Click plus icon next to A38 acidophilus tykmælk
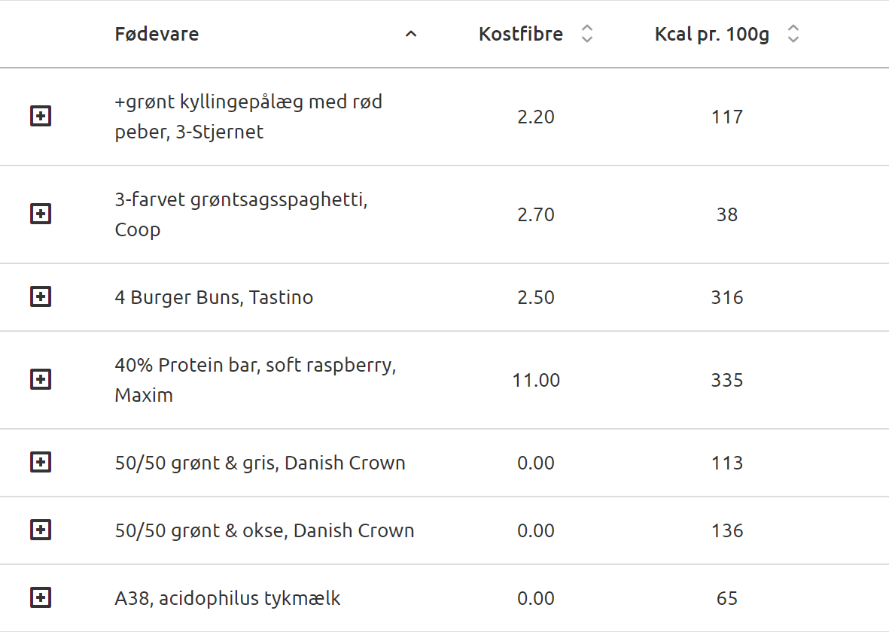 (x=41, y=598)
